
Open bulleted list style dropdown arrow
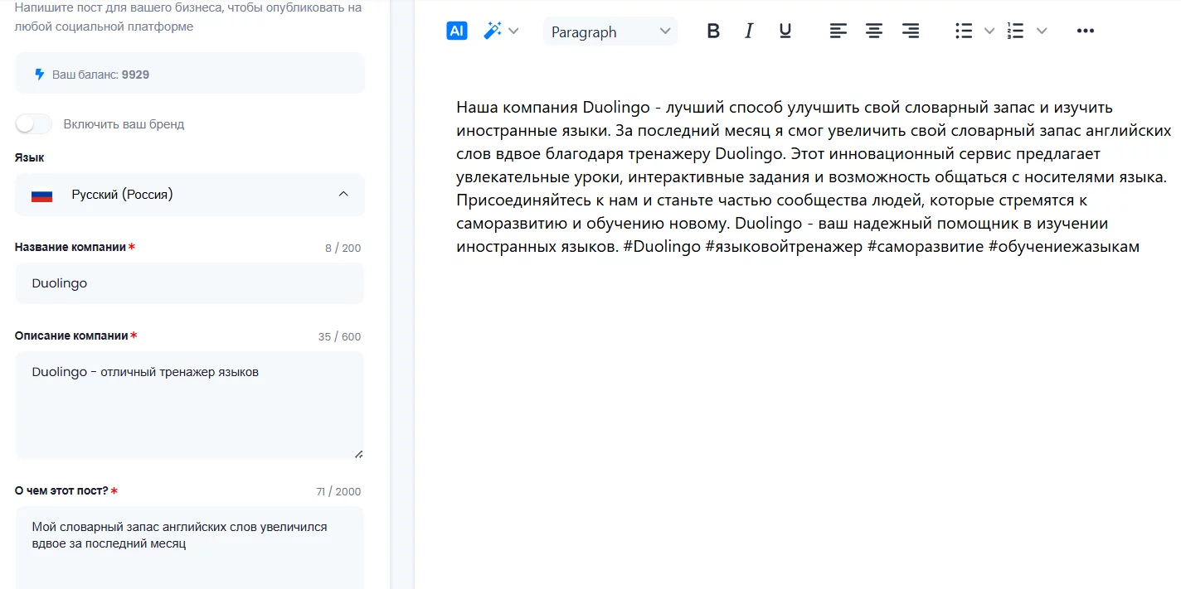(989, 31)
